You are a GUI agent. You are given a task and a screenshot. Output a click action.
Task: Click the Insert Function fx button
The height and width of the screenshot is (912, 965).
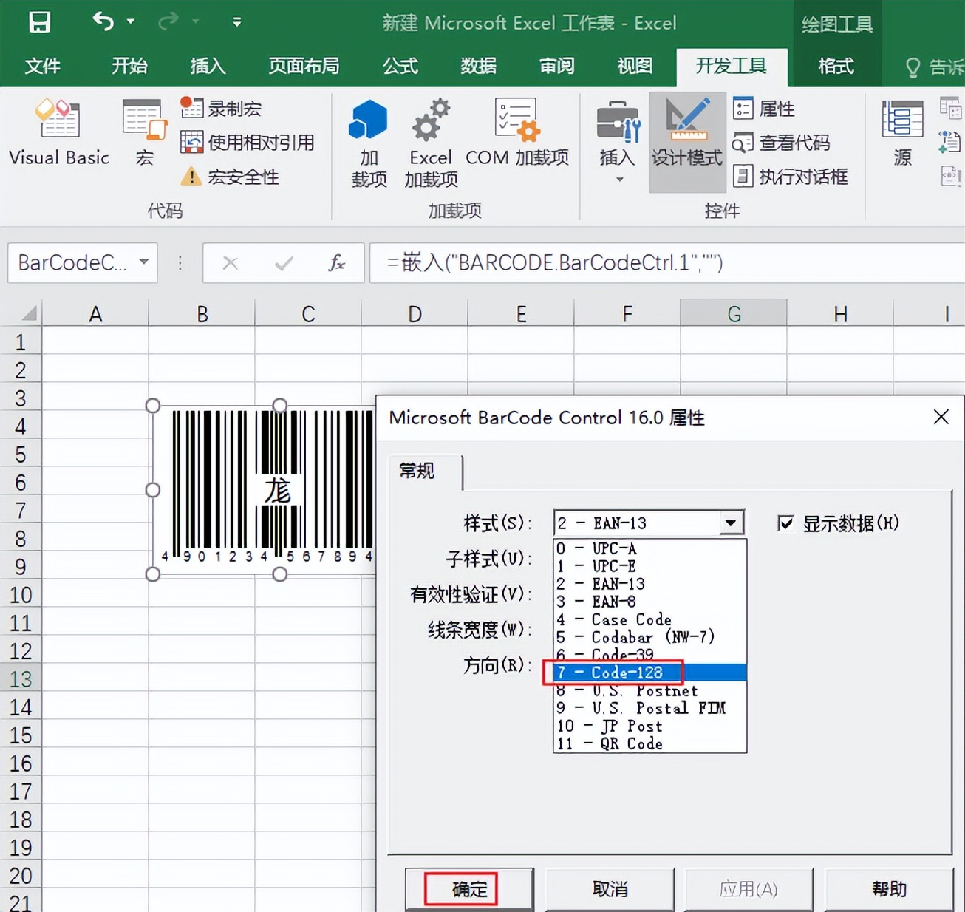click(x=336, y=262)
